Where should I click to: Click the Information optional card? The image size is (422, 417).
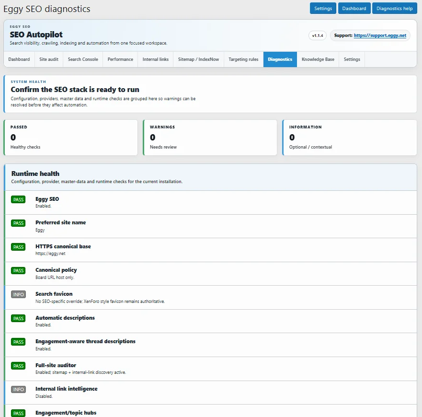(350, 138)
